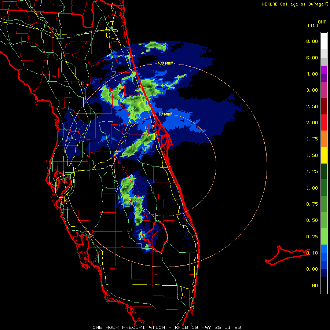
Task: Click the OHA product label above legend
Action: tap(322, 22)
